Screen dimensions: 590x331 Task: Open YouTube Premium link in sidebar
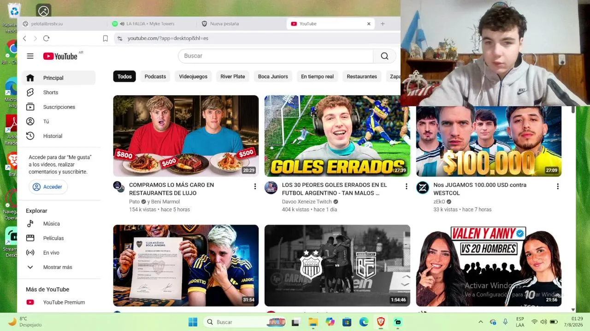[59, 302]
